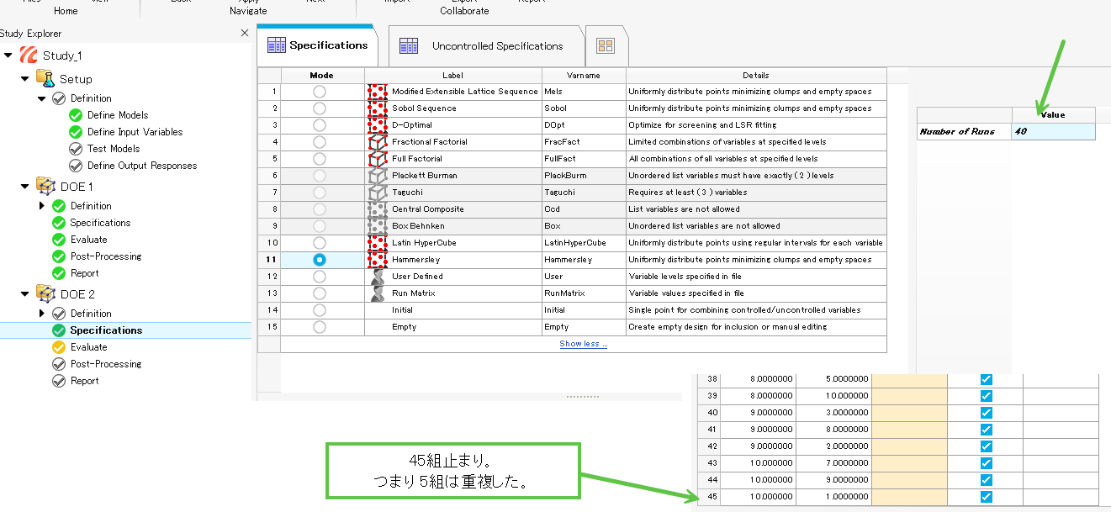Viewport: 1111px width, 512px height.
Task: Click the Run Matrix person icon
Action: pos(378,293)
